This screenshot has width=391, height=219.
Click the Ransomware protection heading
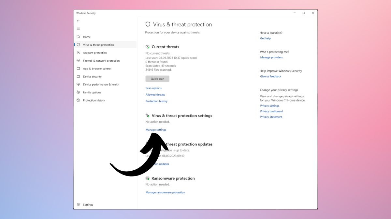pos(173,178)
